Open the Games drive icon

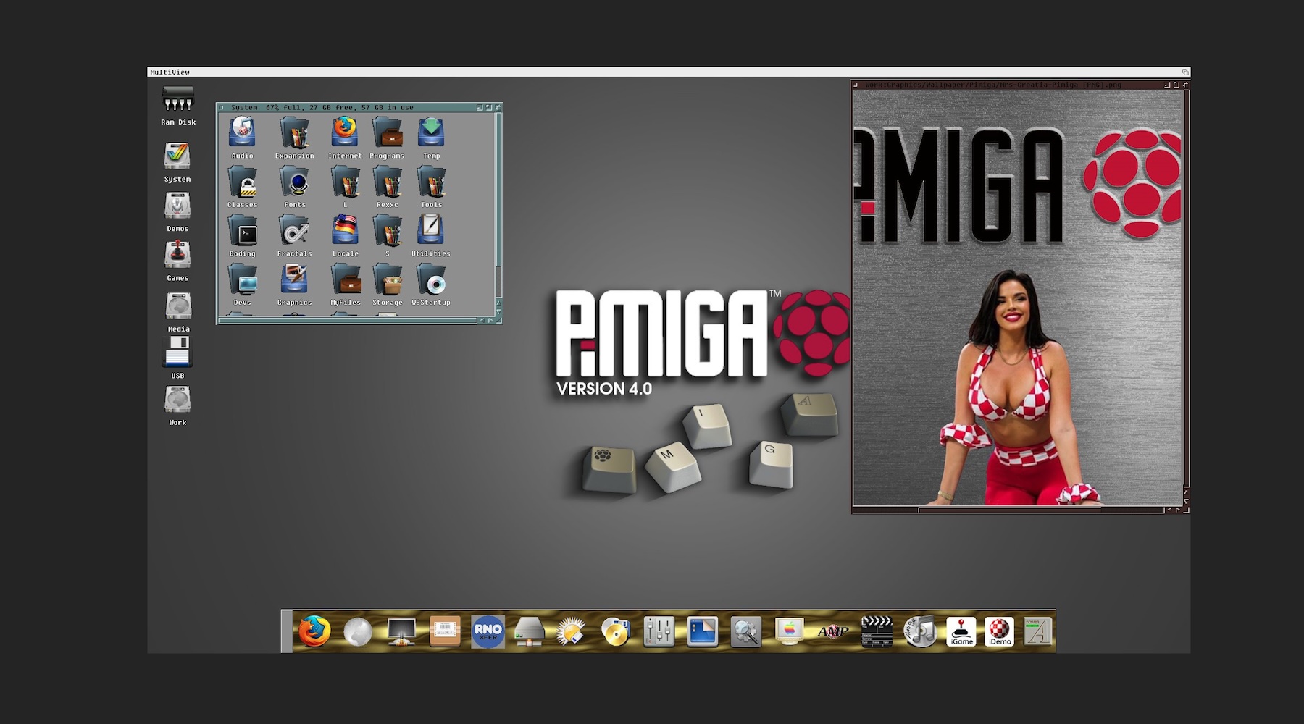[x=177, y=256]
